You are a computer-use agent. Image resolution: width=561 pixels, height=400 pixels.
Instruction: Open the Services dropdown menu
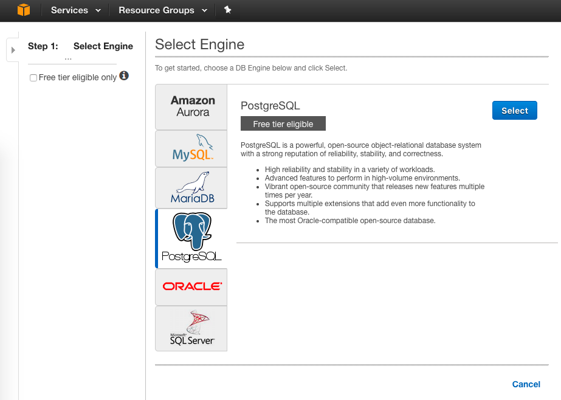[75, 10]
